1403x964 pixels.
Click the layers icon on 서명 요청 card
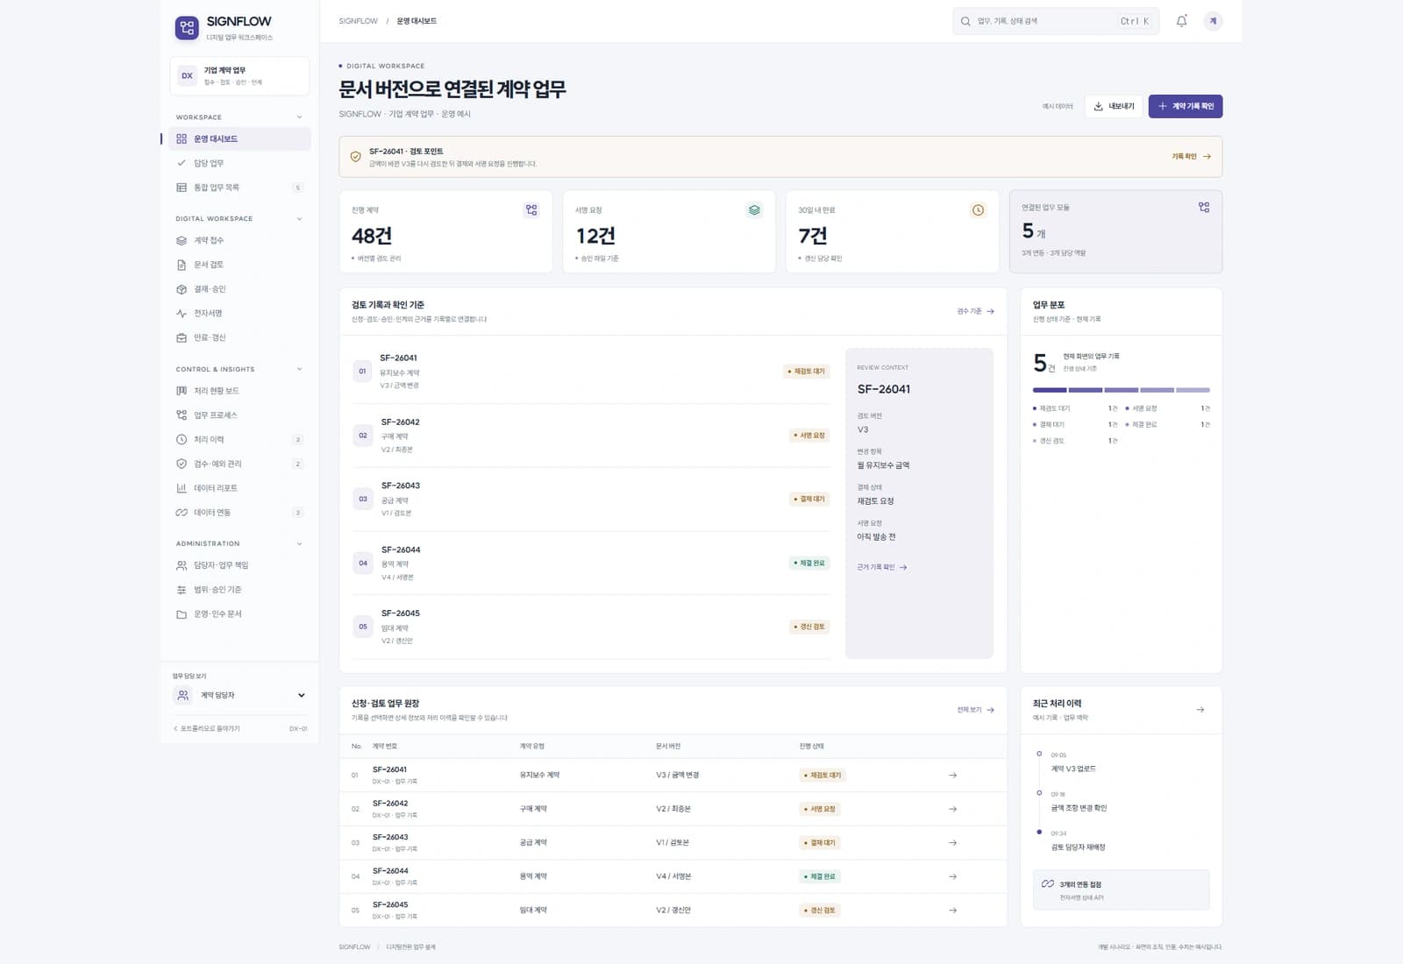pos(754,210)
